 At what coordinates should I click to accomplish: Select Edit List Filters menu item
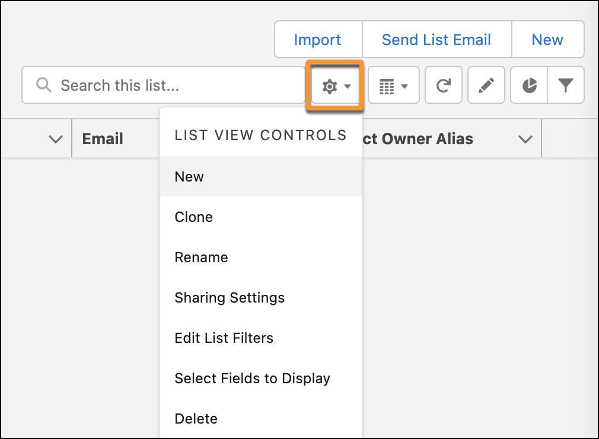[261, 338]
